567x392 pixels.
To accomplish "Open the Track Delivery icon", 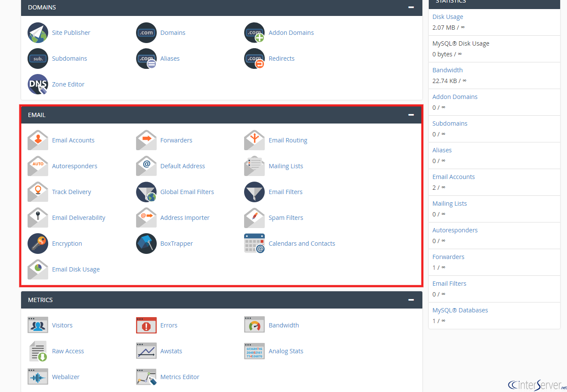I will coord(38,192).
